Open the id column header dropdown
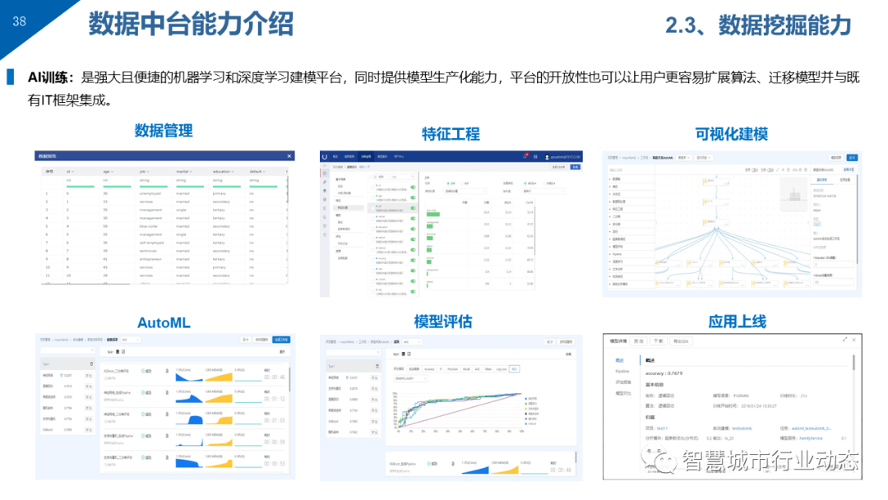 click(x=73, y=172)
